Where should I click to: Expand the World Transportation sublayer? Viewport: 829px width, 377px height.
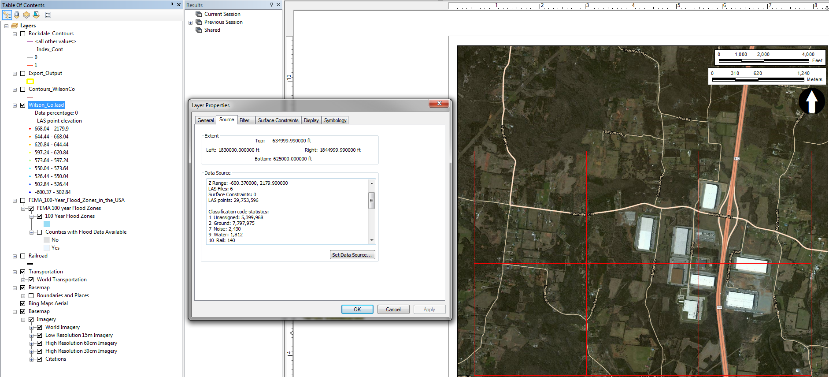point(23,280)
